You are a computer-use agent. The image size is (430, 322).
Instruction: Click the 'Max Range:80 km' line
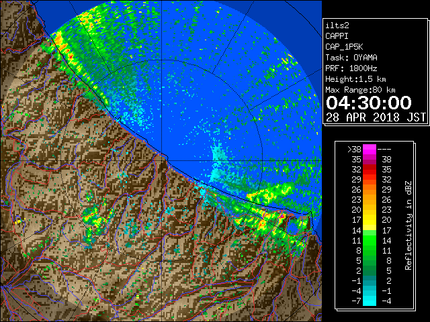360,90
